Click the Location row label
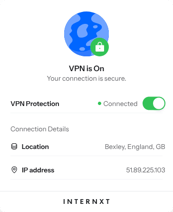173x212 pixels. [x=35, y=147]
